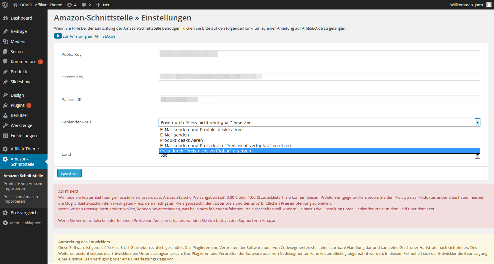Screen dimensions: 494x264
Task: Select highlighted 'Preis durch Preis nicht verfügbar' option
Action: [319, 151]
